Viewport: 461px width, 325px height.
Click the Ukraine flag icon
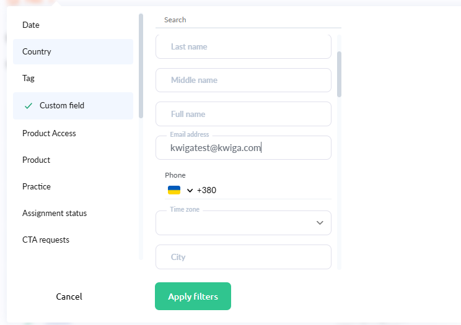174,190
